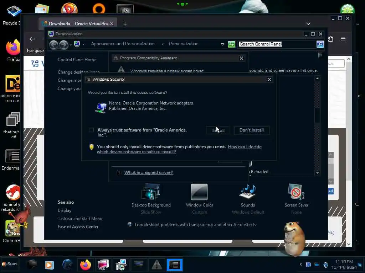
Task: Open Desktop Background settings icon
Action: [151, 192]
